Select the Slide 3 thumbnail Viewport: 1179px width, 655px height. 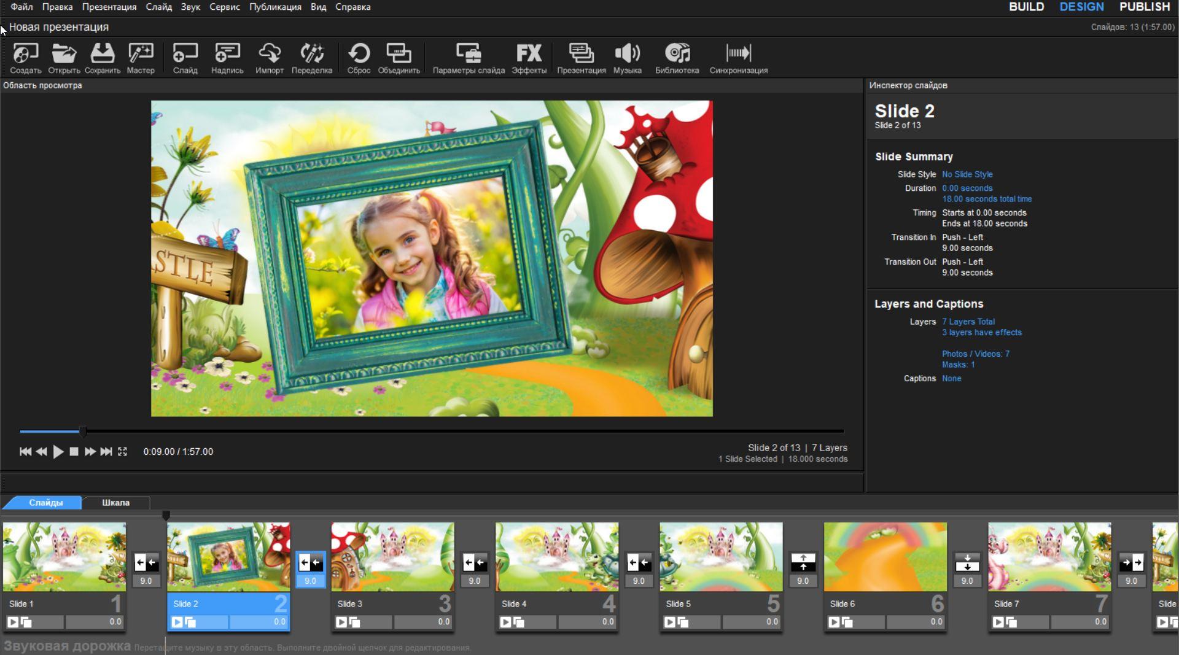[392, 557]
